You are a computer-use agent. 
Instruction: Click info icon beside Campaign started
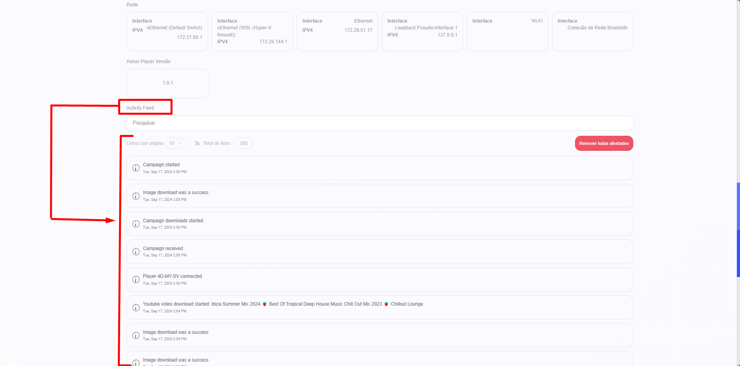(136, 168)
